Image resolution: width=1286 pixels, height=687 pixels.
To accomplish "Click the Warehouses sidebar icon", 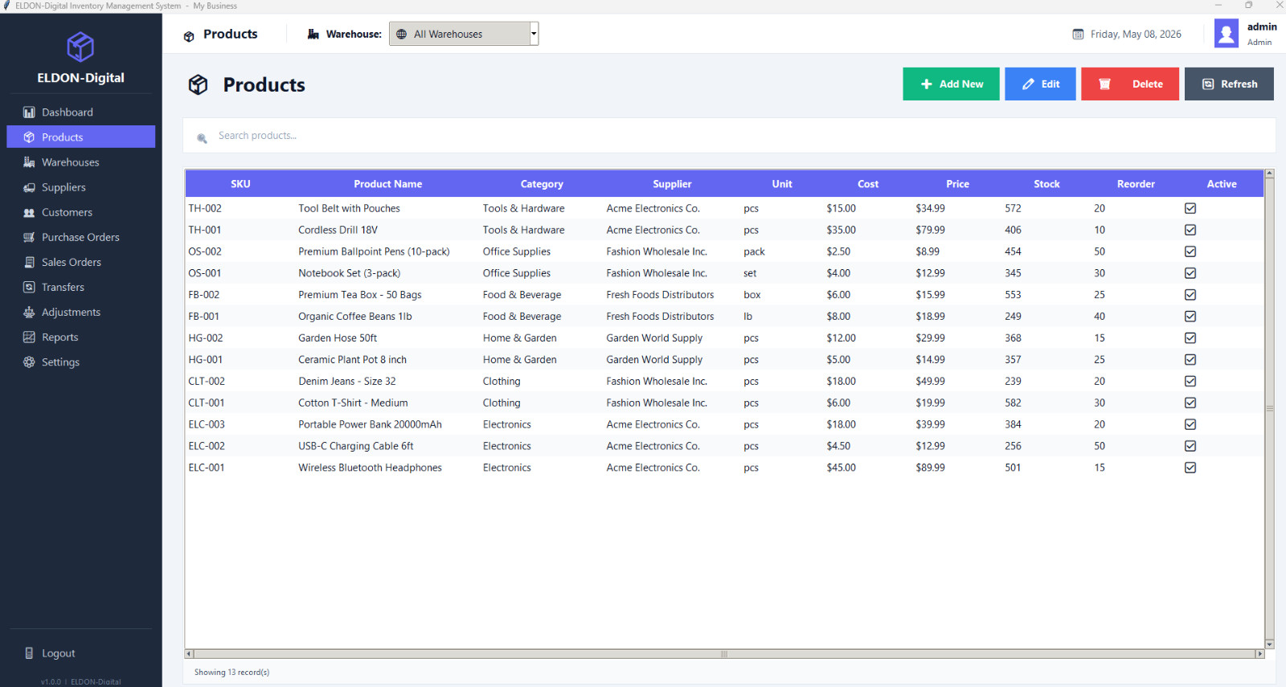I will click(29, 162).
